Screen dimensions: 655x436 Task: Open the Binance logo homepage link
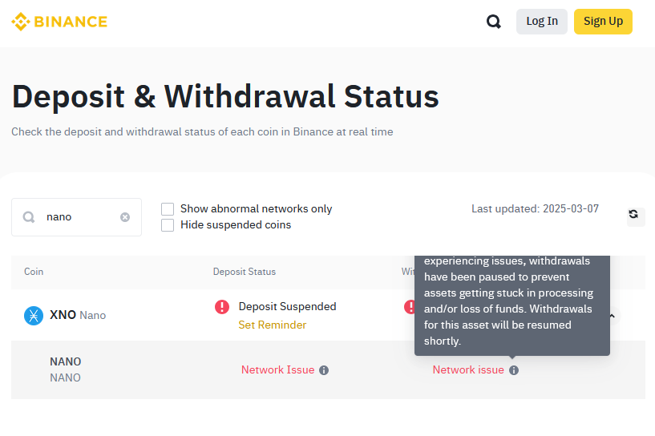(59, 22)
